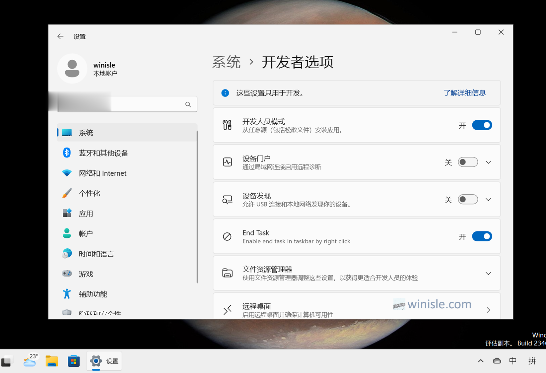Click in the settings search box
Viewport: 546px width, 373px height.
pyautogui.click(x=127, y=104)
